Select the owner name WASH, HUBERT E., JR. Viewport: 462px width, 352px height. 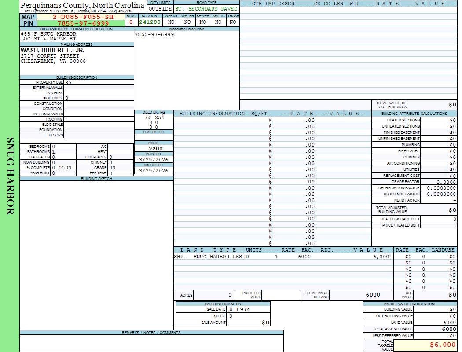pyautogui.click(x=52, y=51)
